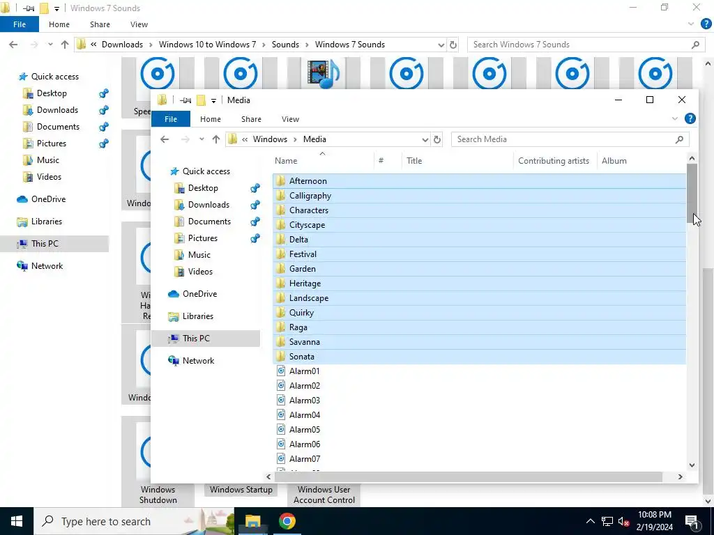This screenshot has height=535, width=714.
Task: Click the Search Media input field
Action: (564, 139)
